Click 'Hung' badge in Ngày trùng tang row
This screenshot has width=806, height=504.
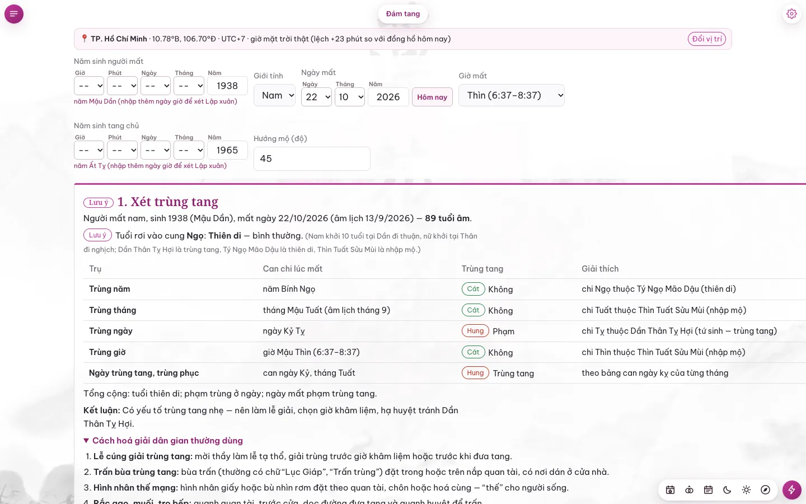coord(475,373)
